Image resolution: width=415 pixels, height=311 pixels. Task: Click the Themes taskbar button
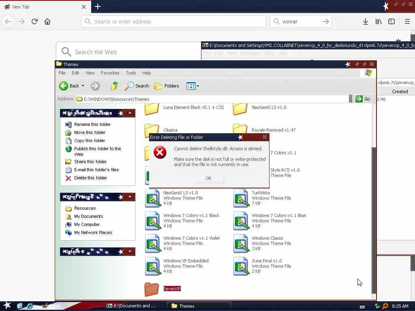pyautogui.click(x=199, y=306)
